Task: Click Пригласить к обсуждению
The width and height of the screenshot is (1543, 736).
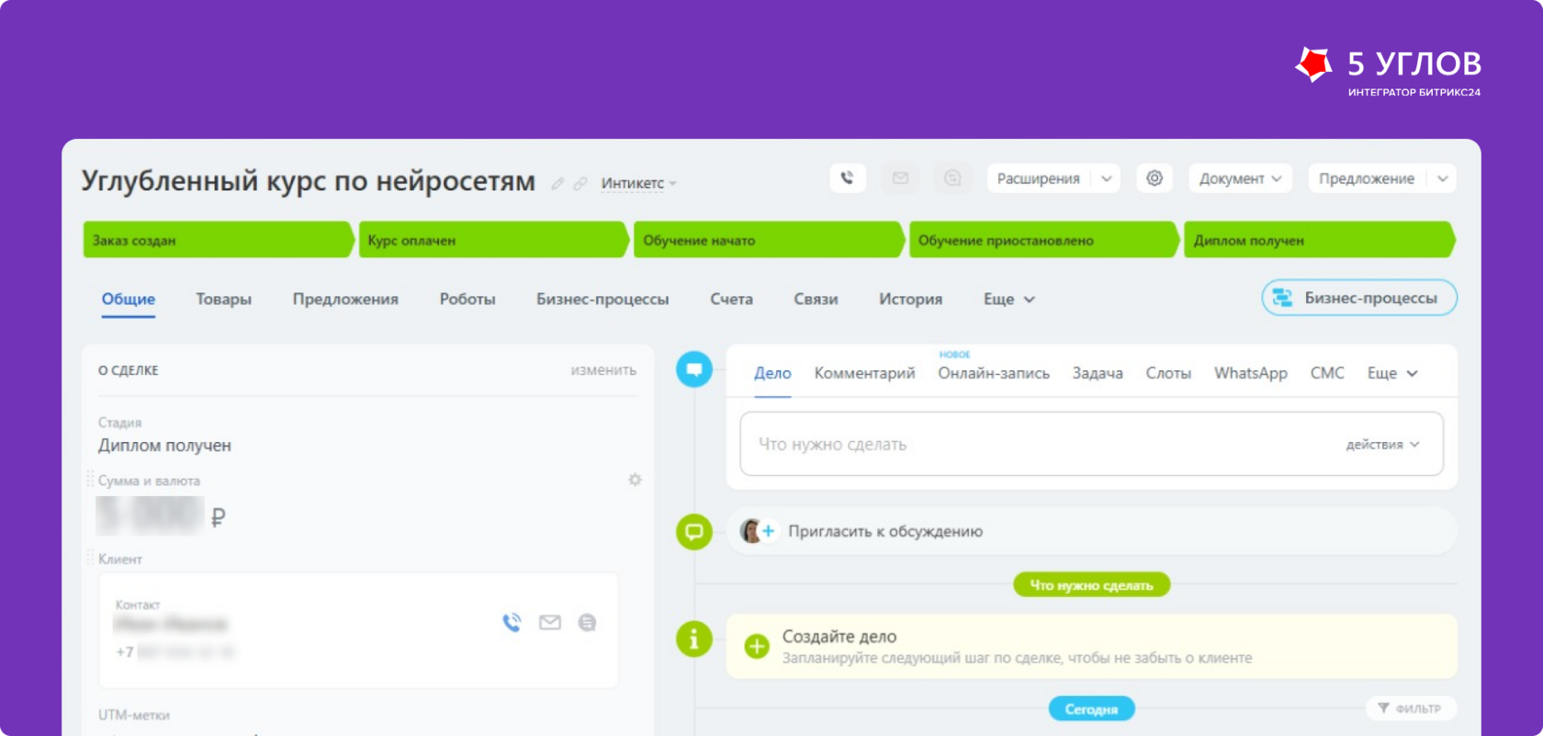Action: (885, 531)
